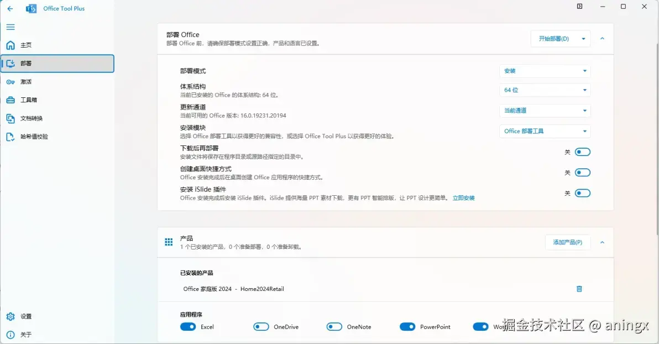659x344 pixels.
Task: Toggle the hamburger navigation menu
Action: coord(11,27)
